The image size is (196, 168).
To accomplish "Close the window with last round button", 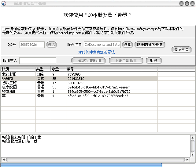I will pyautogui.click(x=192, y=3).
